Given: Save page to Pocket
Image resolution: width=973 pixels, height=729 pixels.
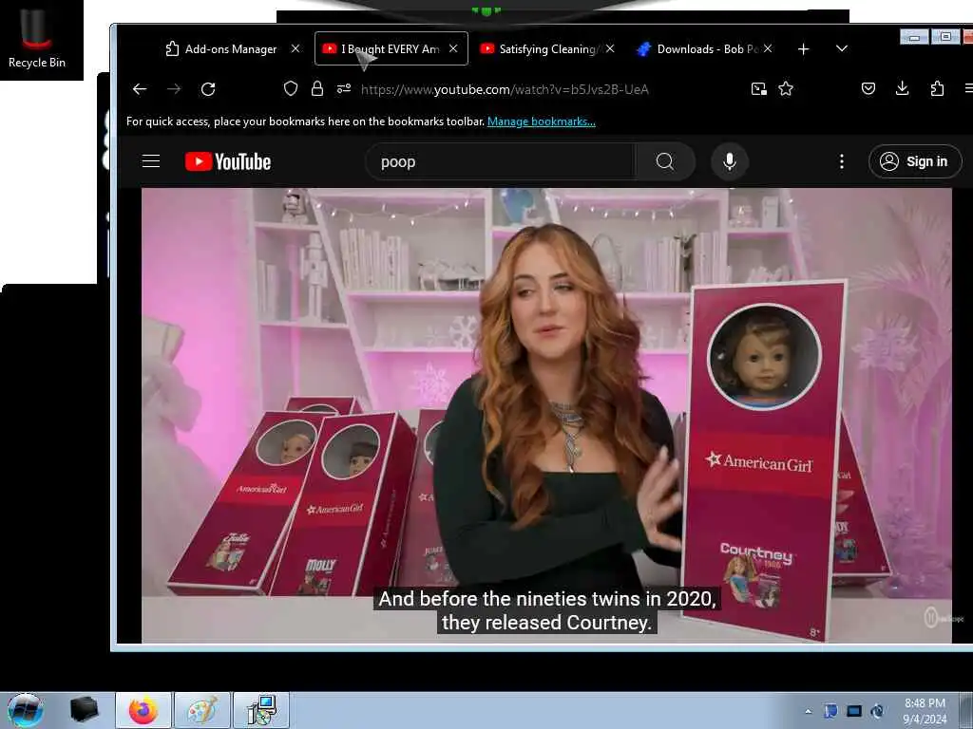Looking at the screenshot, I should [868, 88].
